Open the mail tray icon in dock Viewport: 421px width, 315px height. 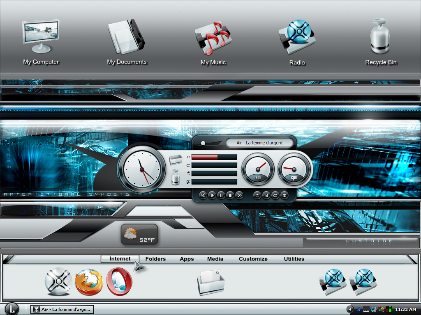tap(211, 283)
